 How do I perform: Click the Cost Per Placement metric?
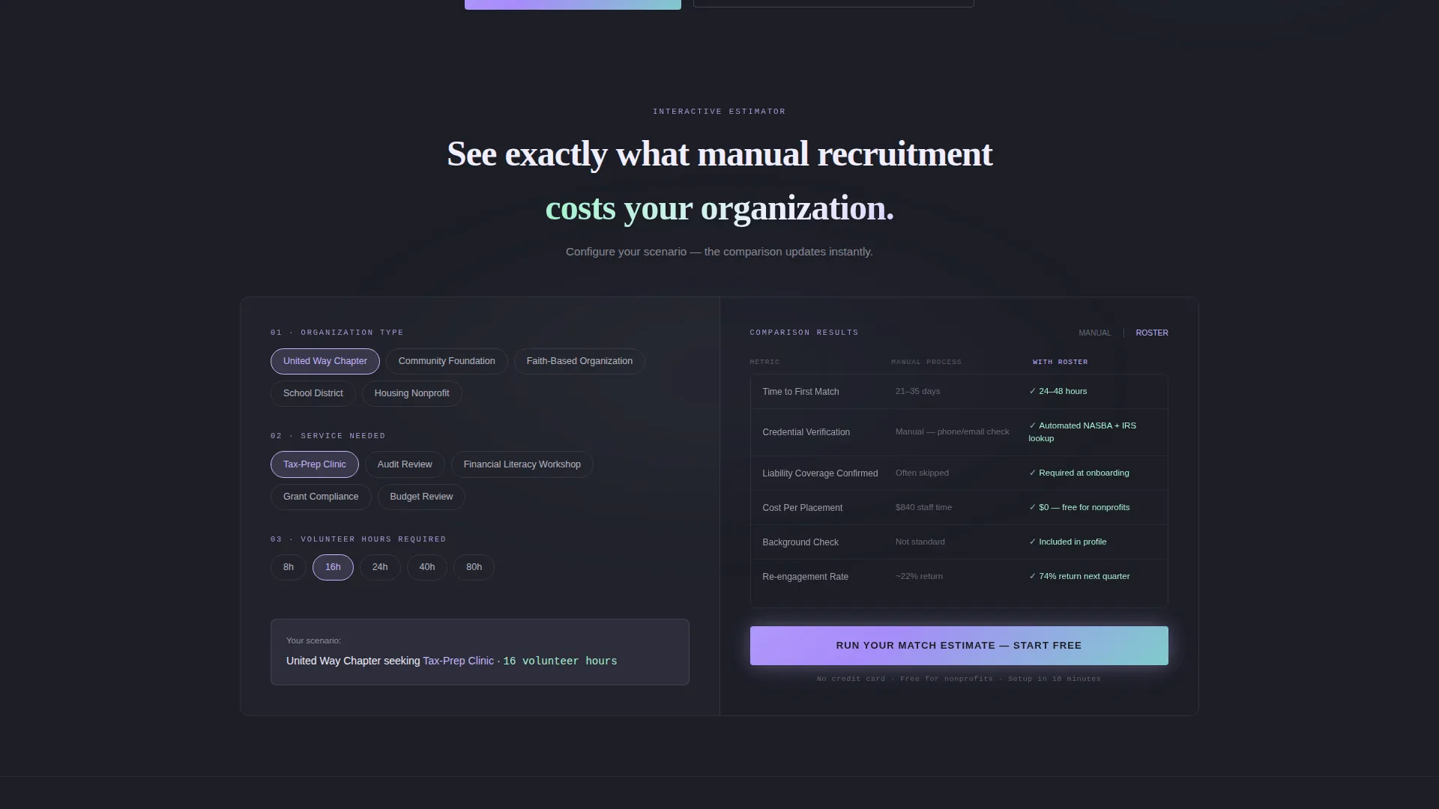[x=802, y=508]
